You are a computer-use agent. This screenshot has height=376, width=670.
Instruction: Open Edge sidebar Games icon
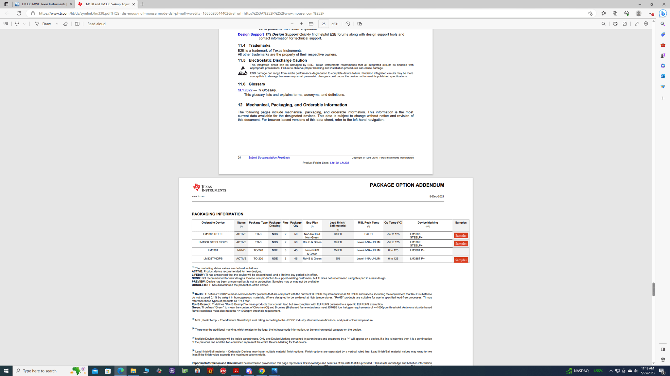pos(663,55)
